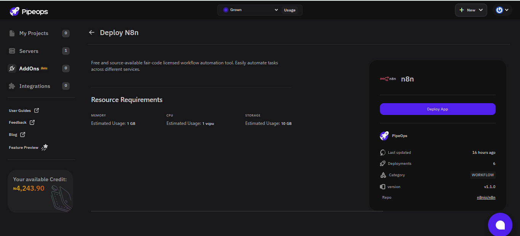Click the Servers count badge showing 1
520x236 pixels.
(x=66, y=51)
